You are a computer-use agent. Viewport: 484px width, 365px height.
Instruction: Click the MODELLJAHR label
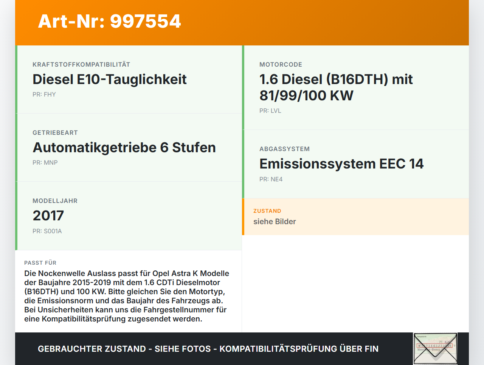pos(55,201)
